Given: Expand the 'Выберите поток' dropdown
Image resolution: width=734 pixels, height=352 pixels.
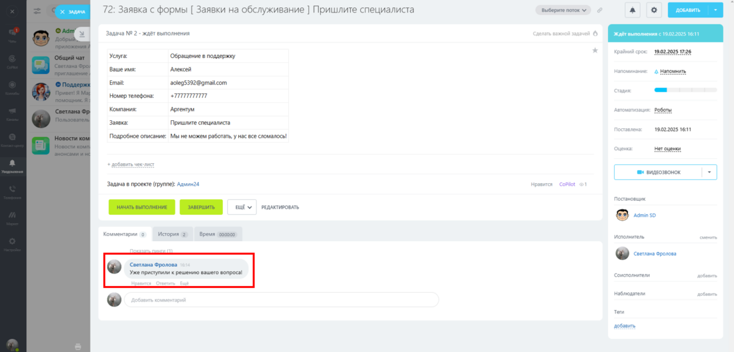Looking at the screenshot, I should click(563, 10).
